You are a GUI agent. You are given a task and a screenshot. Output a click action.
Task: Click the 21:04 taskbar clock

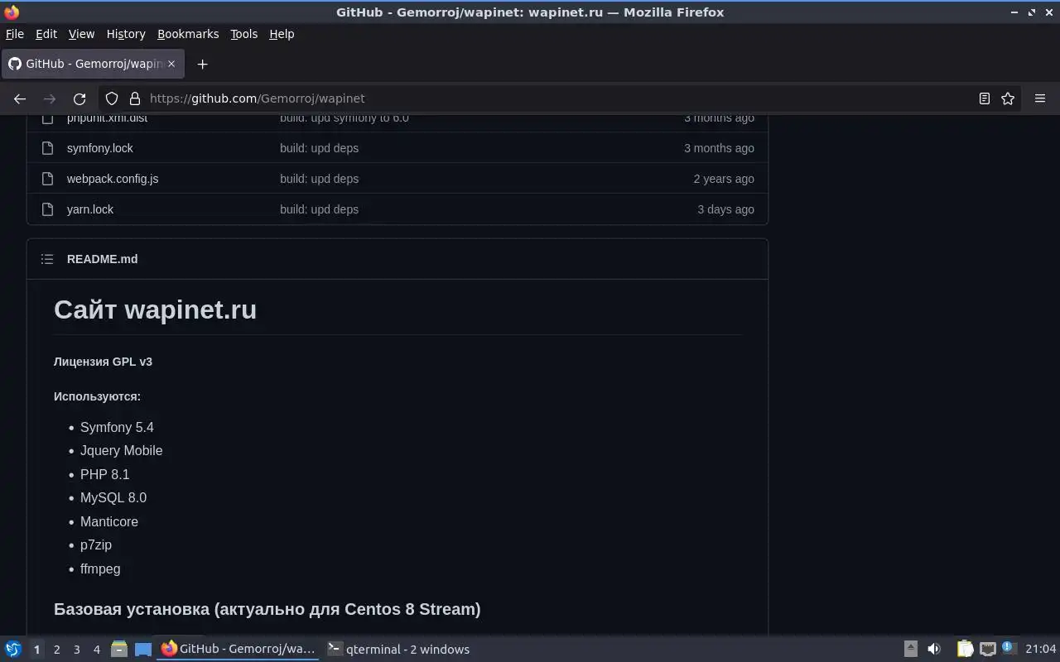1040,649
